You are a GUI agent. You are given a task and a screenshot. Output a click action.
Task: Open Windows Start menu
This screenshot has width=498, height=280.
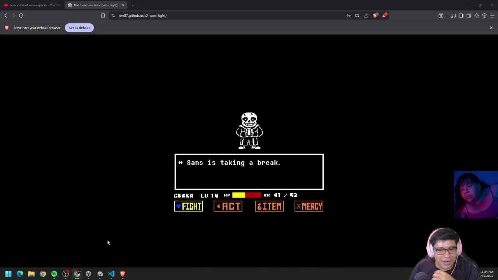coord(8,274)
